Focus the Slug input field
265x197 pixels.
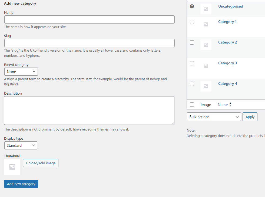point(90,43)
